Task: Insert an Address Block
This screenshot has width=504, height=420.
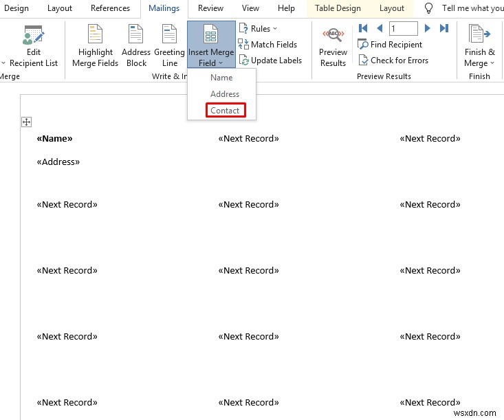Action: (x=136, y=46)
